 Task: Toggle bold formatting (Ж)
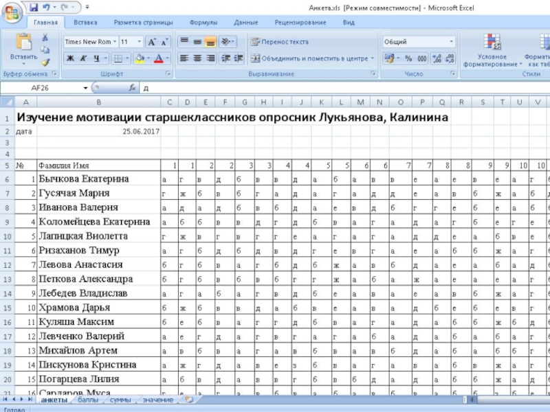[70, 59]
